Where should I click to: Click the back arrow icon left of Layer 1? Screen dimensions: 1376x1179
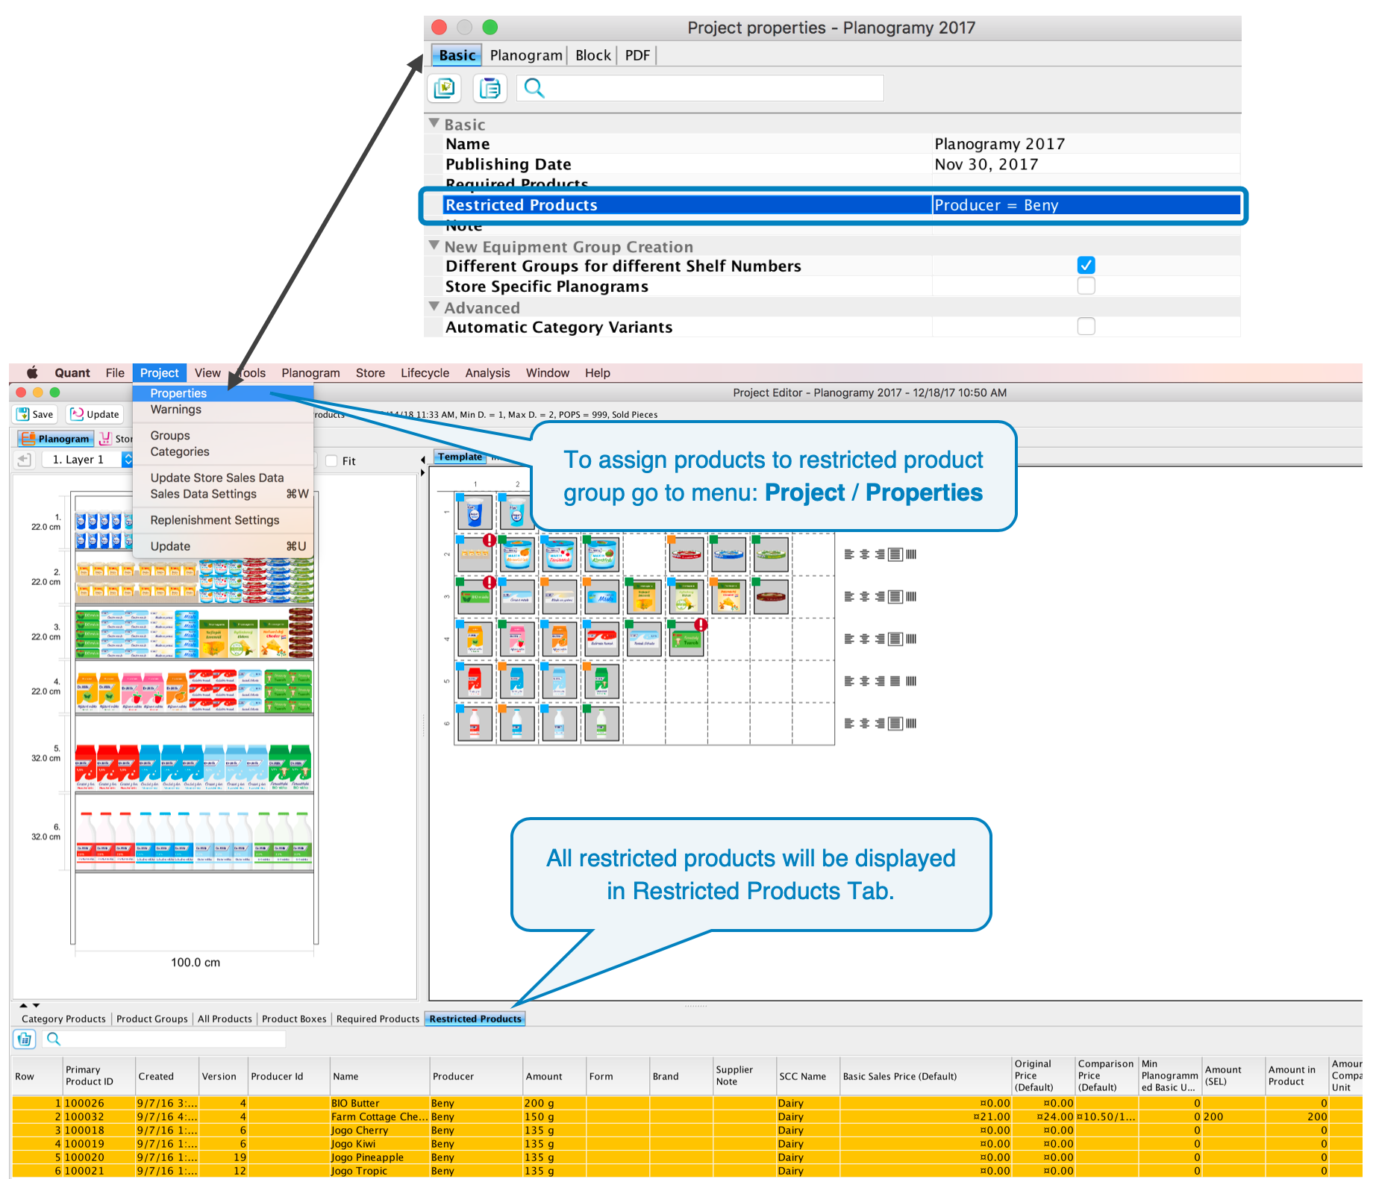pos(25,460)
